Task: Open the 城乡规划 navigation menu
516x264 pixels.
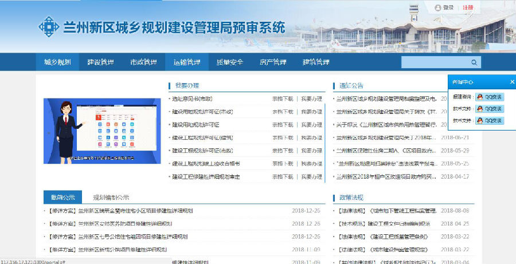Action: [x=57, y=62]
